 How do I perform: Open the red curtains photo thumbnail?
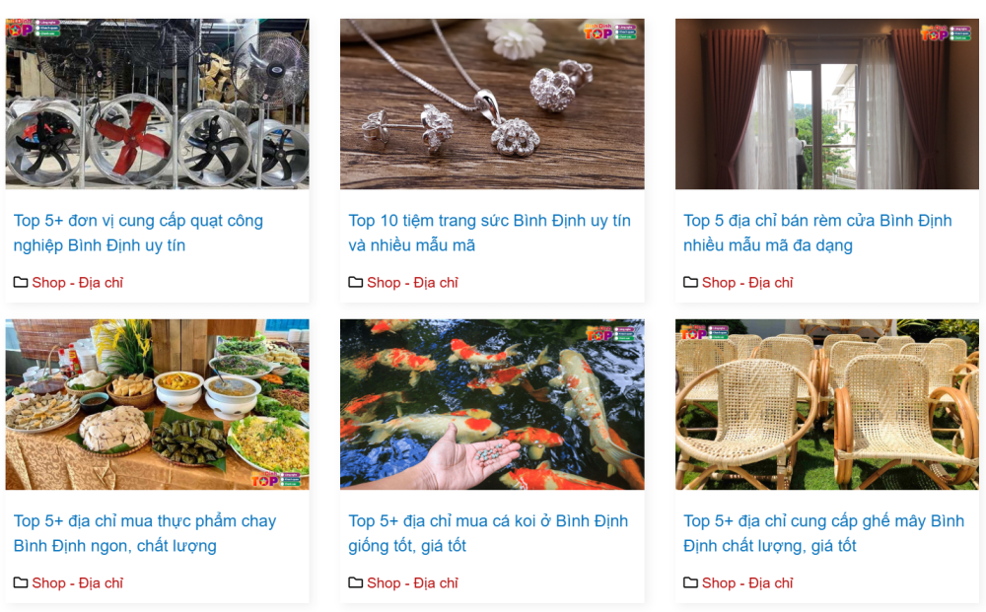pos(827,103)
